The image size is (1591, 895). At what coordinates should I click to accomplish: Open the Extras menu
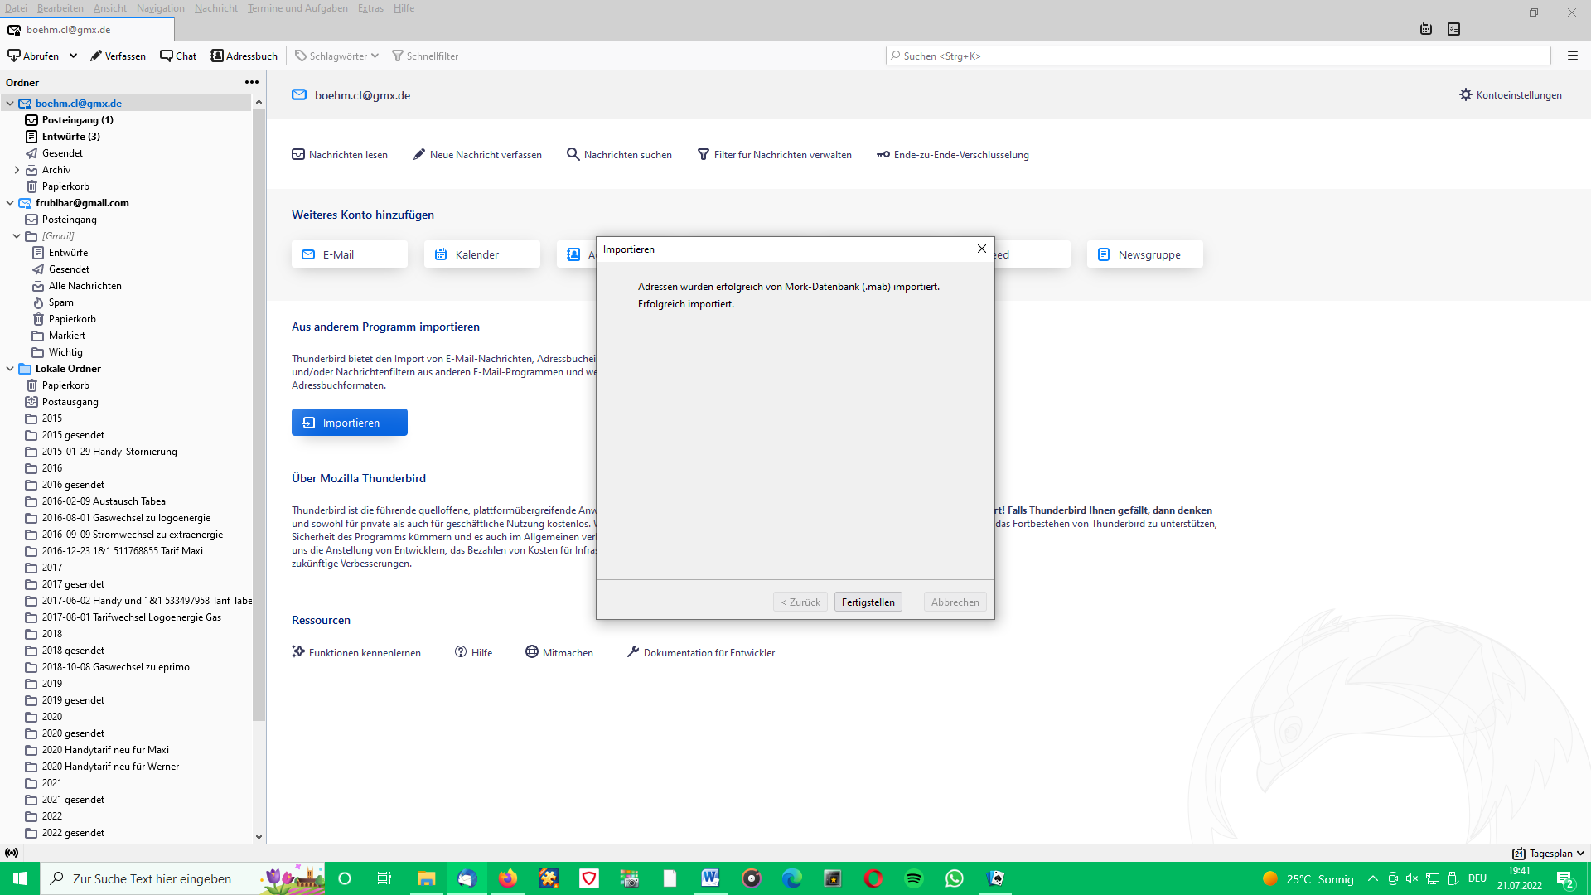(x=370, y=8)
